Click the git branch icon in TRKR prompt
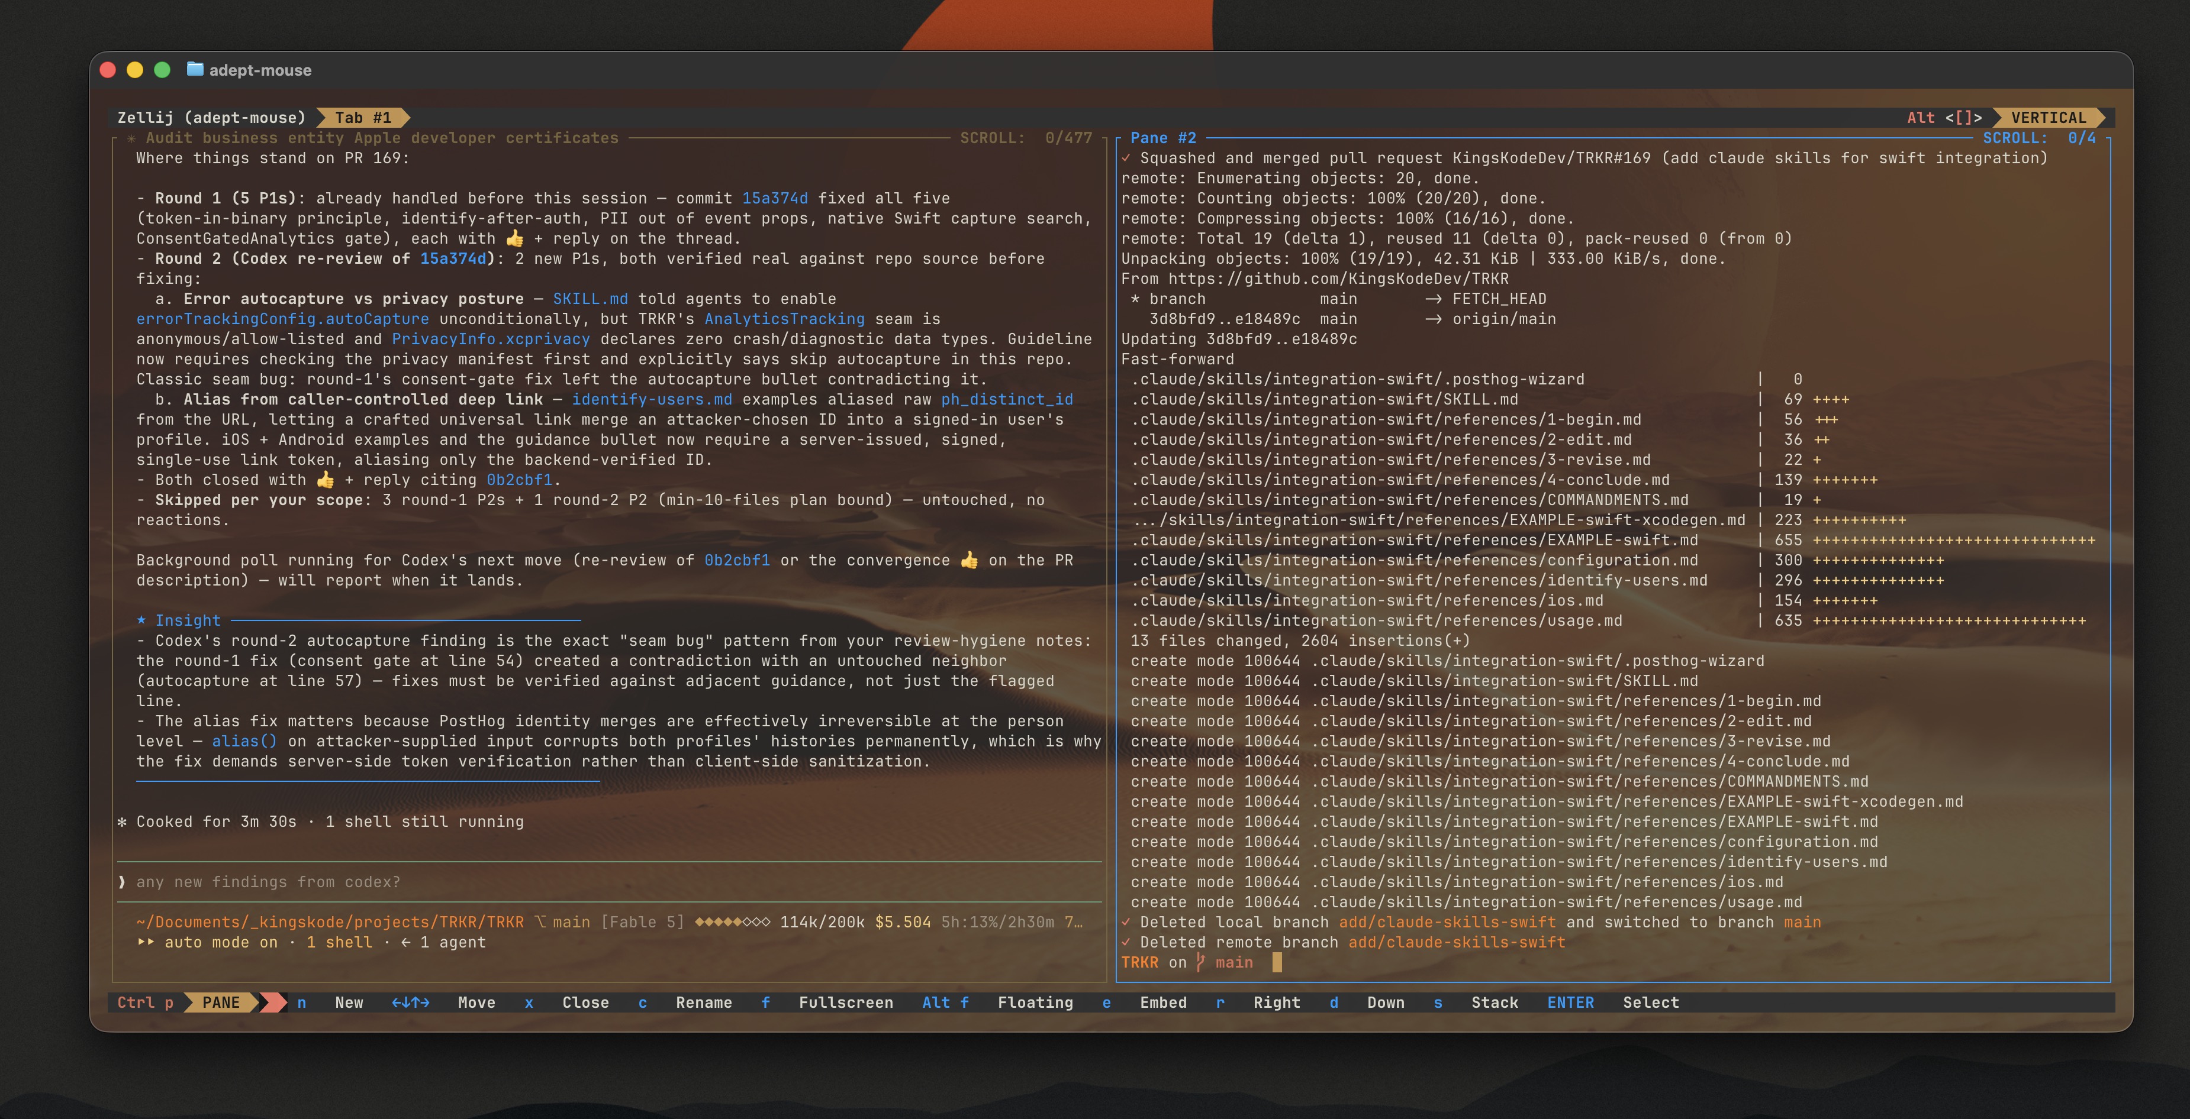Screen dimensions: 2190x1119 pos(1200,963)
